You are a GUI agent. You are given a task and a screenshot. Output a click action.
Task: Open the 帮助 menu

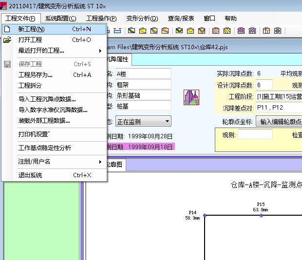point(230,19)
